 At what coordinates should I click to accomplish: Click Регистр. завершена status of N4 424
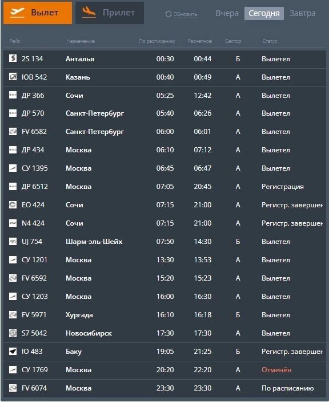click(x=292, y=223)
